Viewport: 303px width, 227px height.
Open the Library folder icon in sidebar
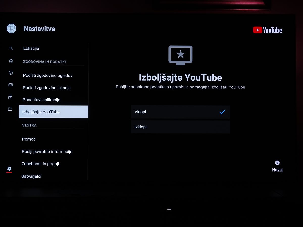click(10, 109)
